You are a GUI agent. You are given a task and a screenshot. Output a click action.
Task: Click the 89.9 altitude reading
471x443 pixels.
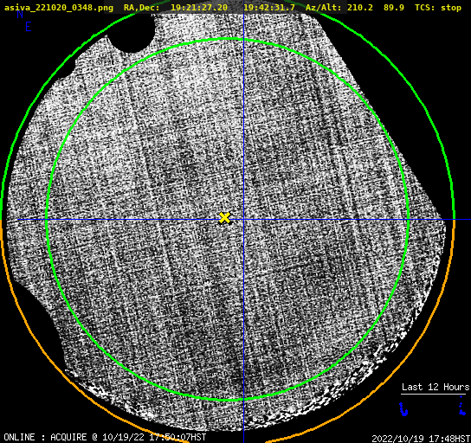[393, 8]
